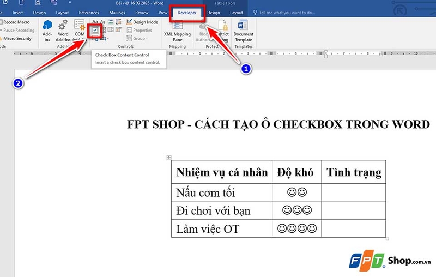The image size is (436, 277).
Task: Open Word Add-ins dialog
Action: [x=63, y=31]
